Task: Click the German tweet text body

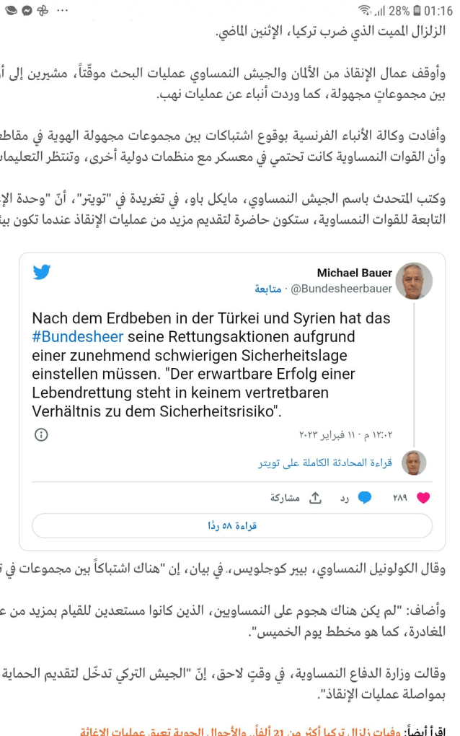Action: [209, 364]
